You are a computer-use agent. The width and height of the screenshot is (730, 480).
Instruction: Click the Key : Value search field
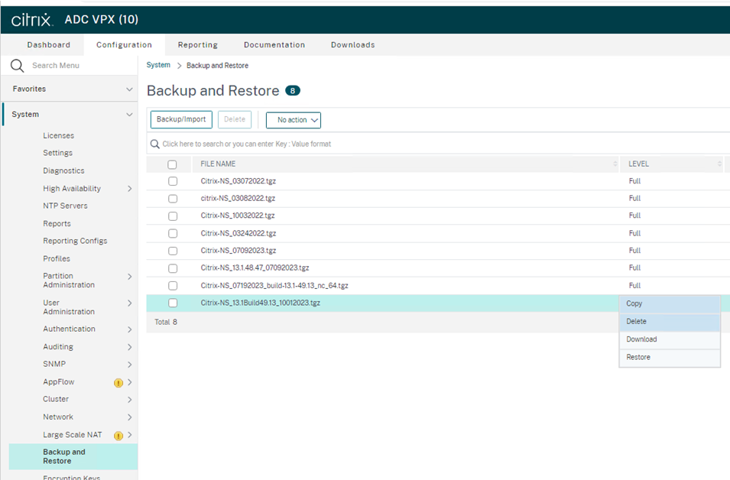click(438, 144)
